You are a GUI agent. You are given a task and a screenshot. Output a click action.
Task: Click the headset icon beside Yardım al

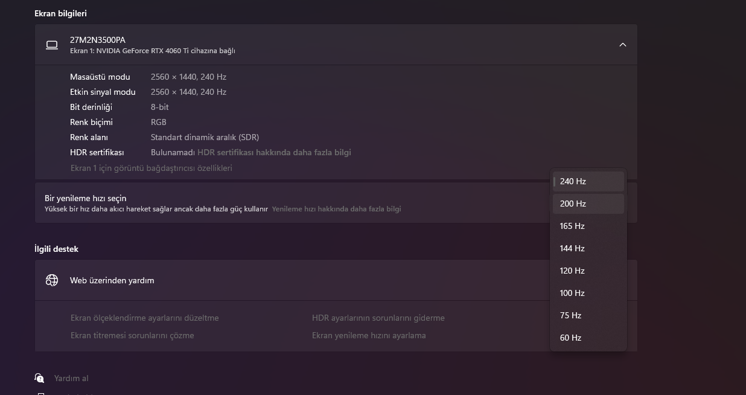point(40,378)
